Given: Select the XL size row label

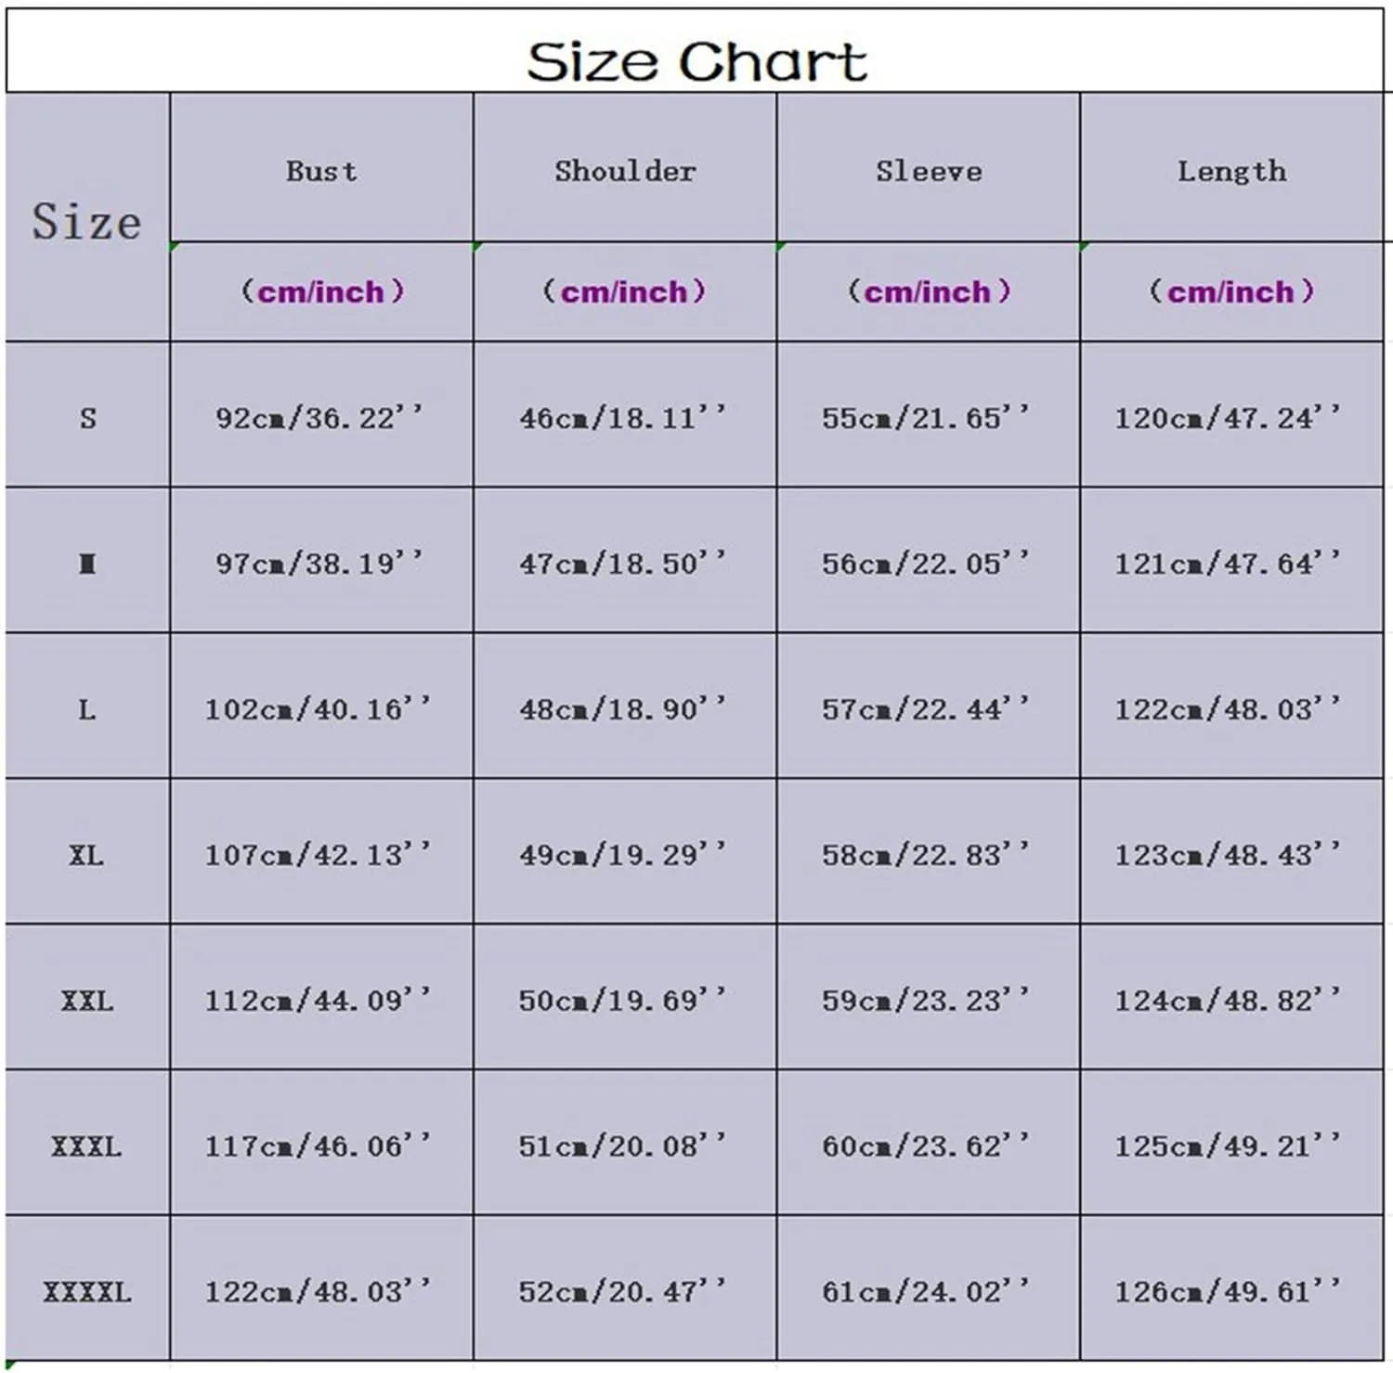Looking at the screenshot, I should point(86,855).
